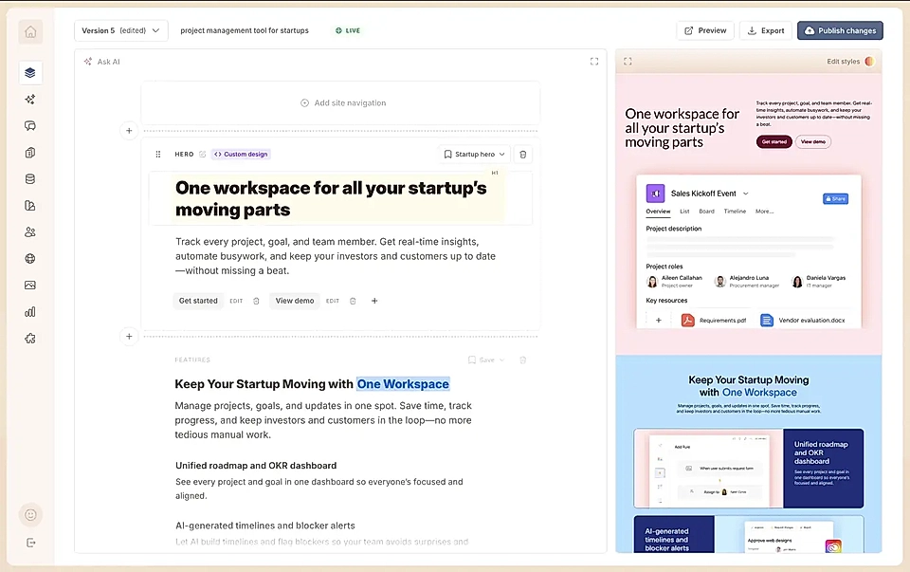Open the globe icon in sidebar
Viewport: 910px width, 572px height.
click(30, 258)
